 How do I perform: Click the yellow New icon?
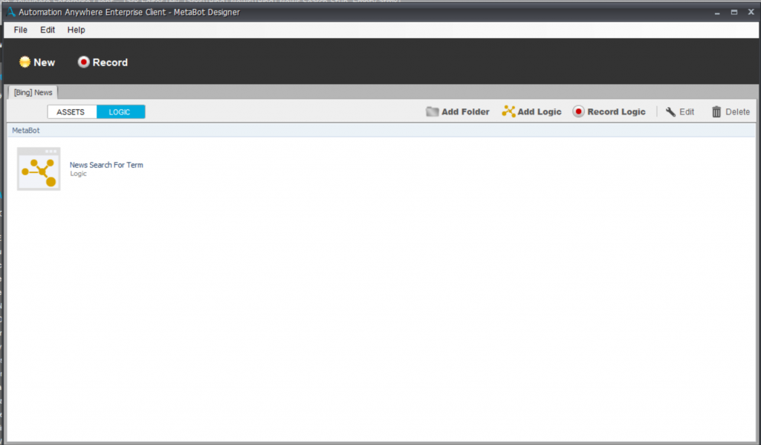[x=25, y=62]
